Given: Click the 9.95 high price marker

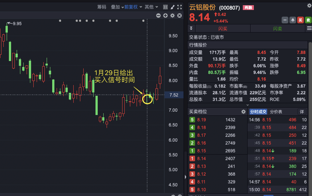Looking at the screenshot, I should 17,24.
